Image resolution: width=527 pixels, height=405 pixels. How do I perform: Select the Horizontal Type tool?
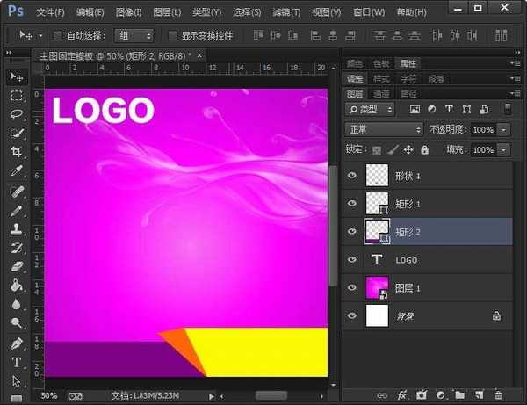(16, 362)
